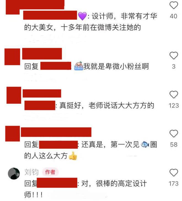Viewport: 182px width, 201px height.
Task: Tap the heart beside 我就是卑微小粉丝啊
Action: tap(174, 55)
